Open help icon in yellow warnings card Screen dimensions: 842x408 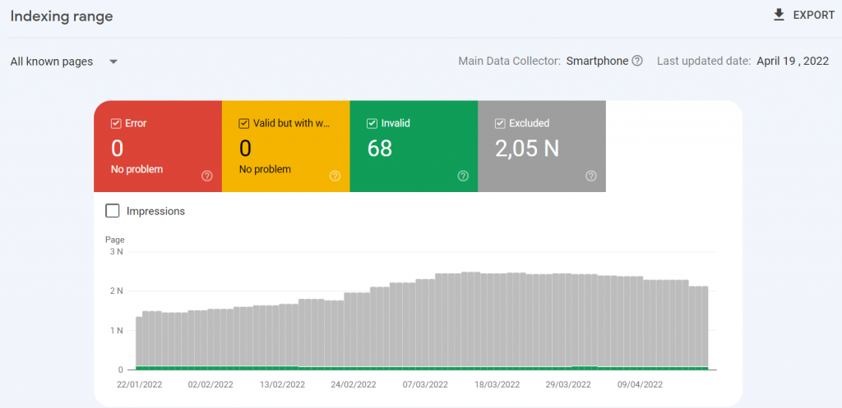click(335, 176)
